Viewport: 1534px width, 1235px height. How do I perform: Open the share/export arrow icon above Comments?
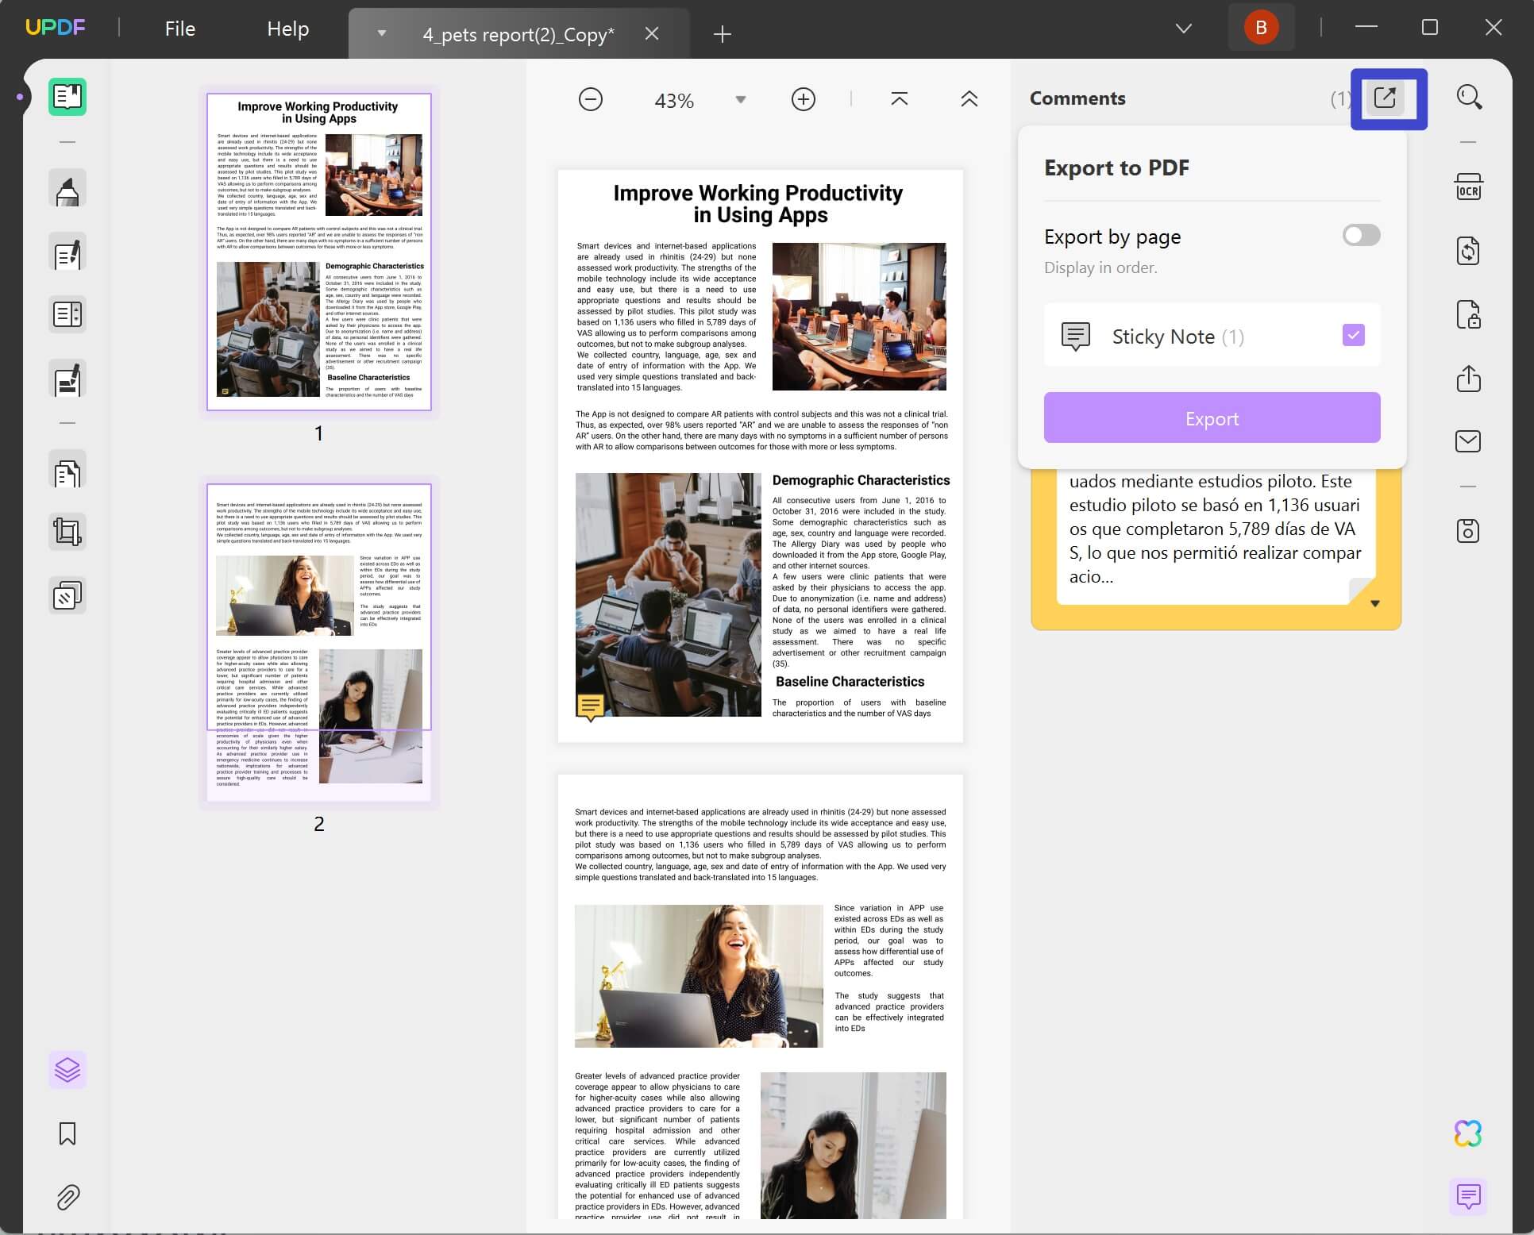coord(1386,98)
